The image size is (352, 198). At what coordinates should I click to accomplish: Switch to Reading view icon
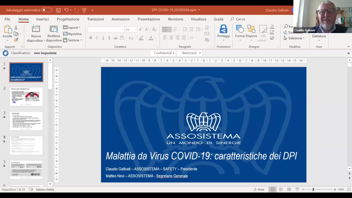point(289,189)
